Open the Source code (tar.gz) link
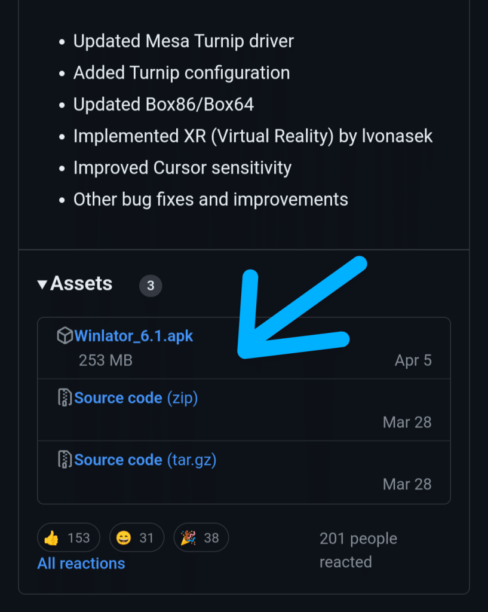Screen dimensions: 488x612 click(145, 460)
